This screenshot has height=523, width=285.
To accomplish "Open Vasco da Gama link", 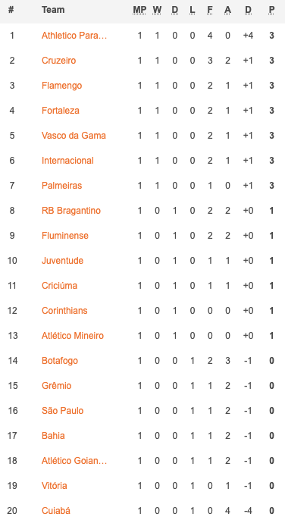I will pyautogui.click(x=74, y=136).
